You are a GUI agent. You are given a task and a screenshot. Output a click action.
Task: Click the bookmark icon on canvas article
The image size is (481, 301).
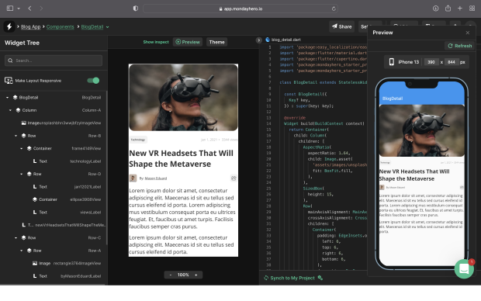coord(234,178)
